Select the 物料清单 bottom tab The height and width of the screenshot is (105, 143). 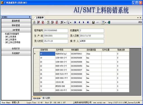pyautogui.click(x=37, y=98)
